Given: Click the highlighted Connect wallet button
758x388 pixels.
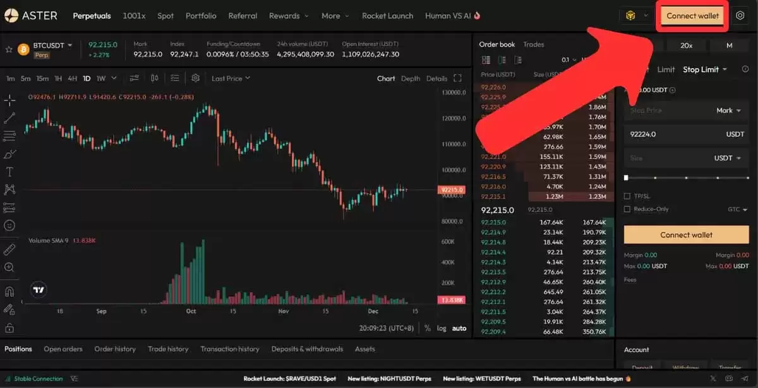Looking at the screenshot, I should [692, 16].
